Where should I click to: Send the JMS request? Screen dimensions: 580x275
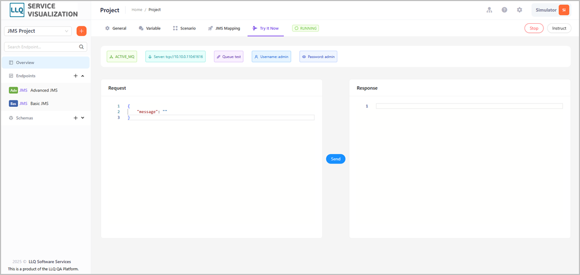click(335, 159)
